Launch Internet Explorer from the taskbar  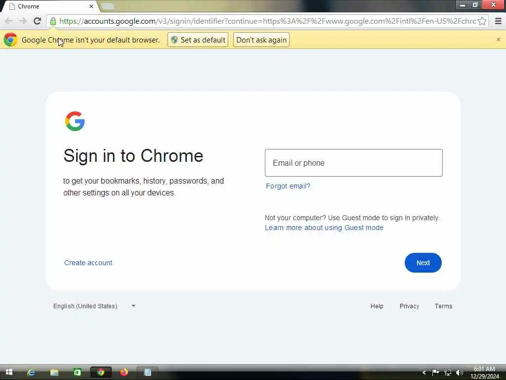point(31,372)
